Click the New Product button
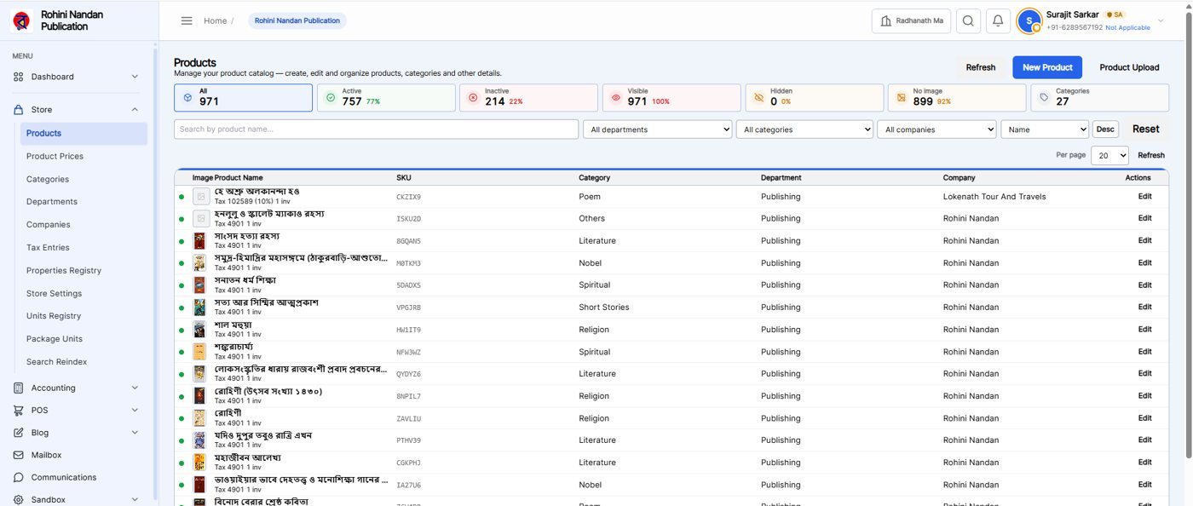 (x=1047, y=67)
